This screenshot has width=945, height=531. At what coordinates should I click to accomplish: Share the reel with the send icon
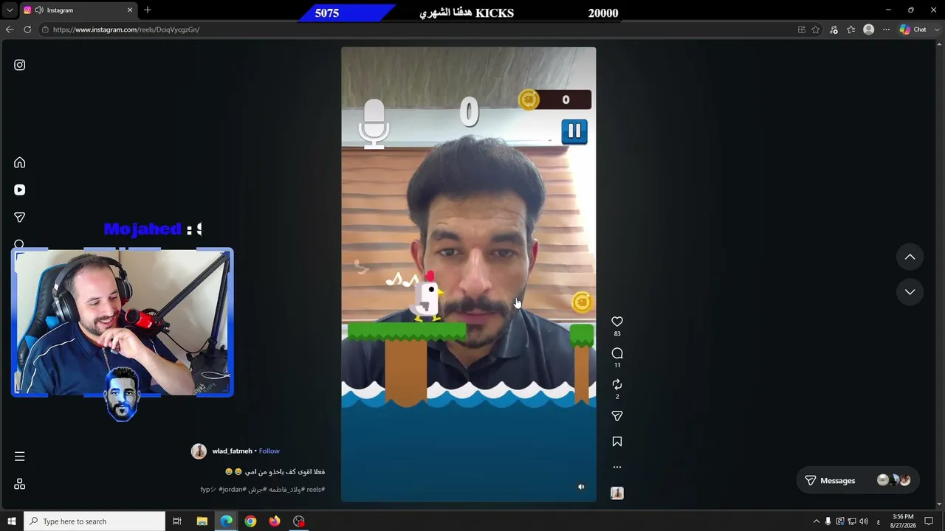[x=617, y=416]
